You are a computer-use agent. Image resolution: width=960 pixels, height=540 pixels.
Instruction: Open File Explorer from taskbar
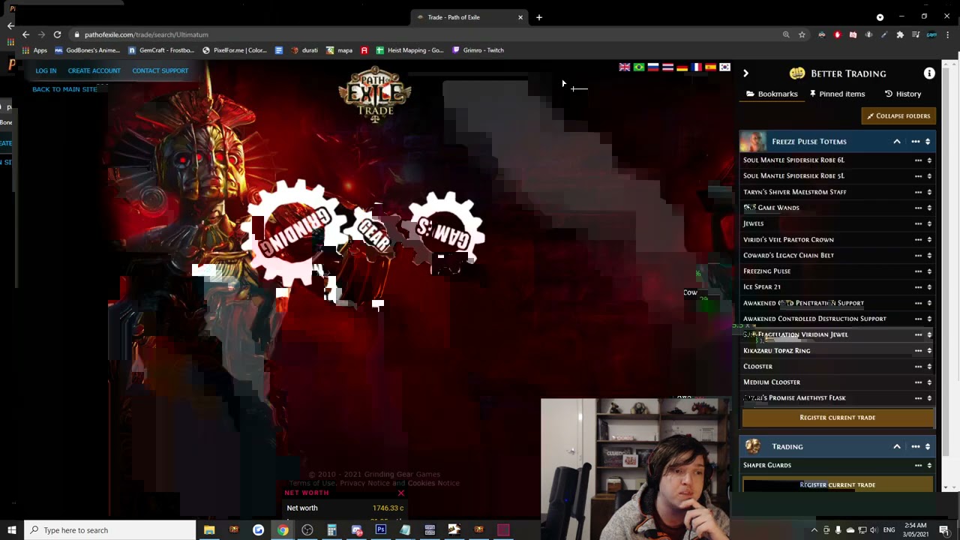click(x=209, y=530)
